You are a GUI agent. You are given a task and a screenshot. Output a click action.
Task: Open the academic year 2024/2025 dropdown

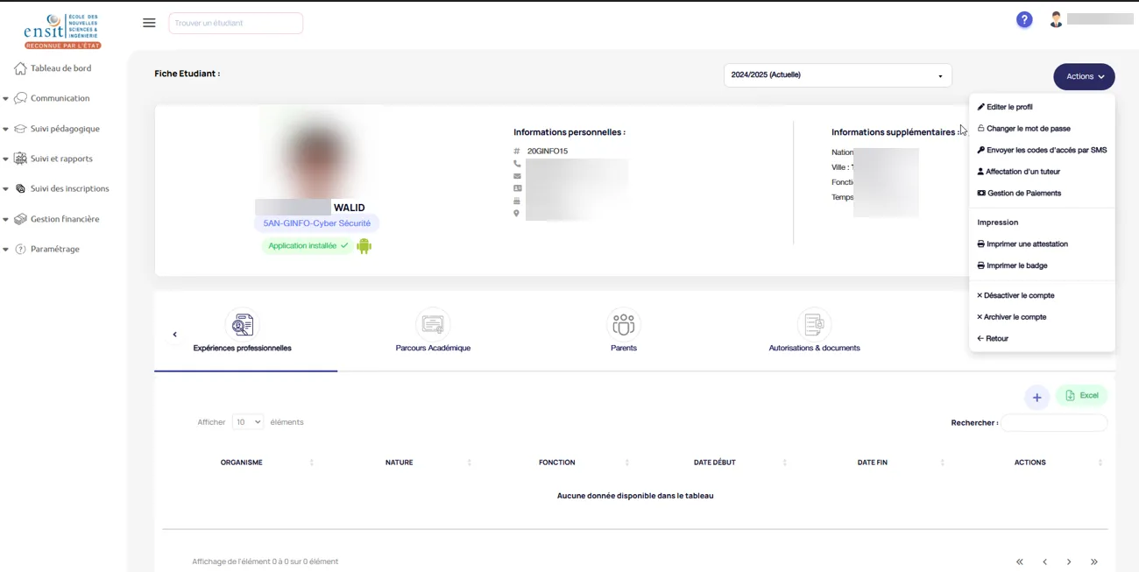click(x=837, y=75)
